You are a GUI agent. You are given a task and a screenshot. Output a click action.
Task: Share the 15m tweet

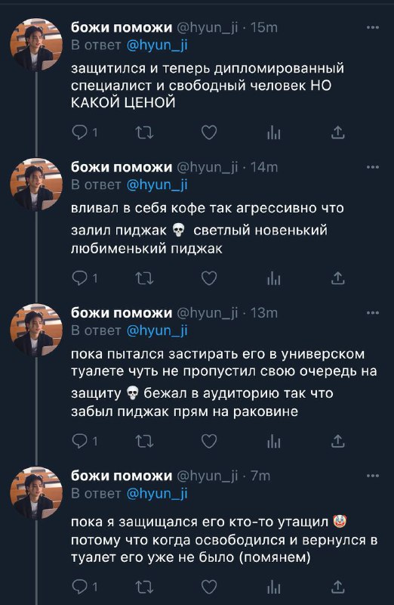click(x=338, y=133)
